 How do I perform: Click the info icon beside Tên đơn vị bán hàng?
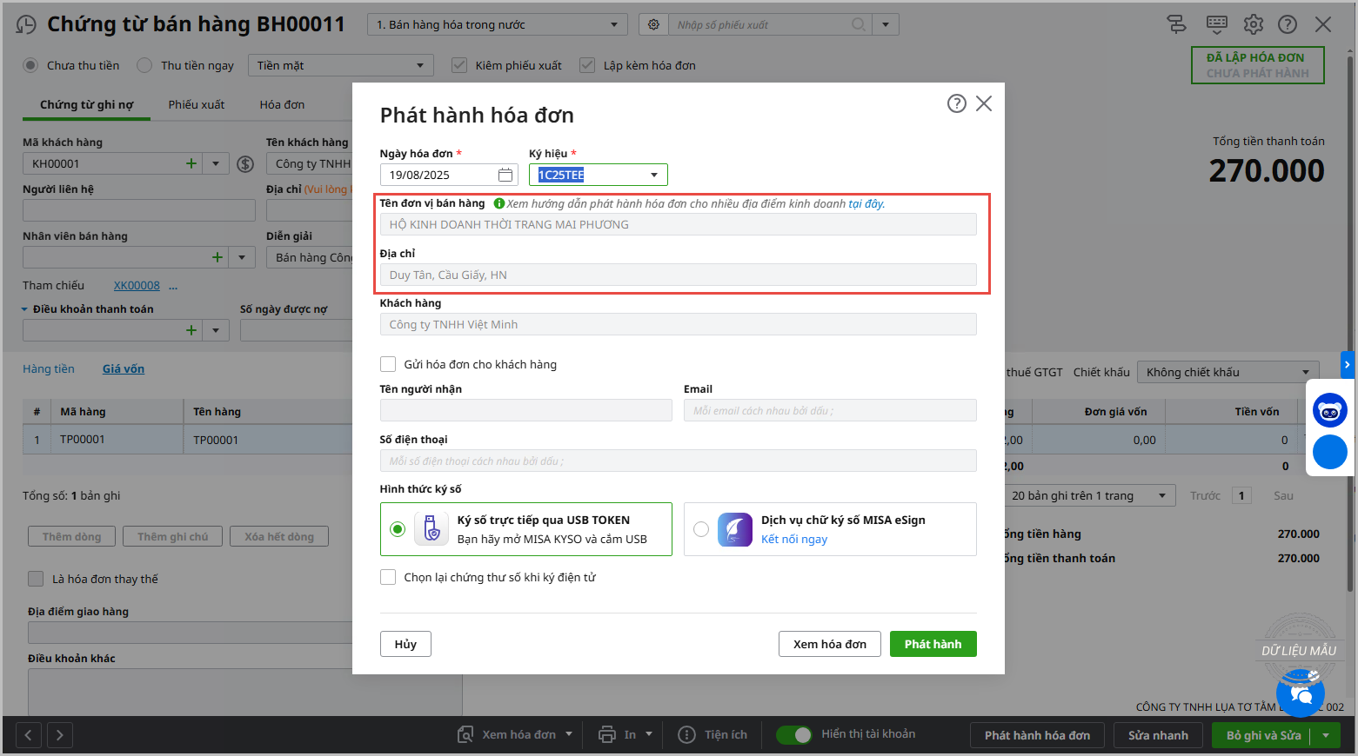[498, 203]
